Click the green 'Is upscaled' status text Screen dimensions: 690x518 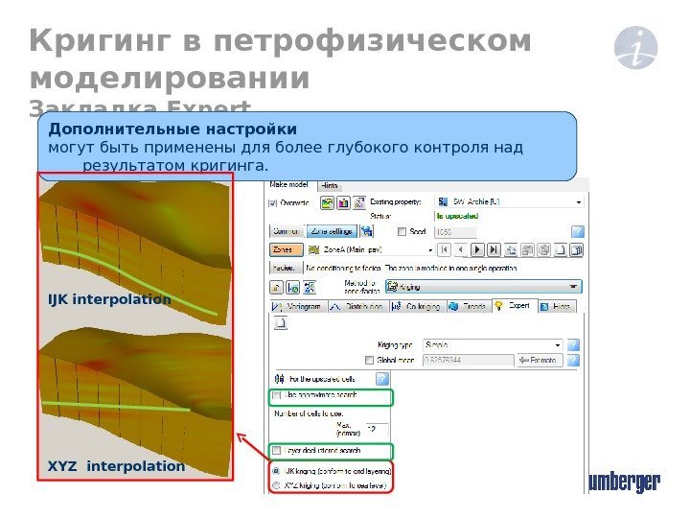click(457, 216)
